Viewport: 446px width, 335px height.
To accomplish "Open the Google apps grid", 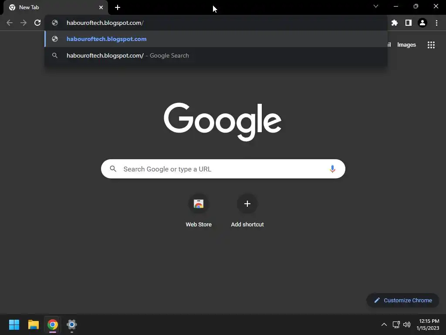I will pos(431,45).
